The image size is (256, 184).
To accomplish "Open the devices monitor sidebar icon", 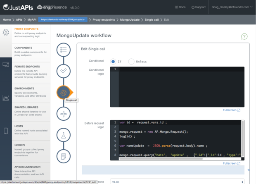I will (6, 65).
